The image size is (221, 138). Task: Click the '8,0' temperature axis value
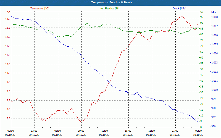click(x=8, y=109)
